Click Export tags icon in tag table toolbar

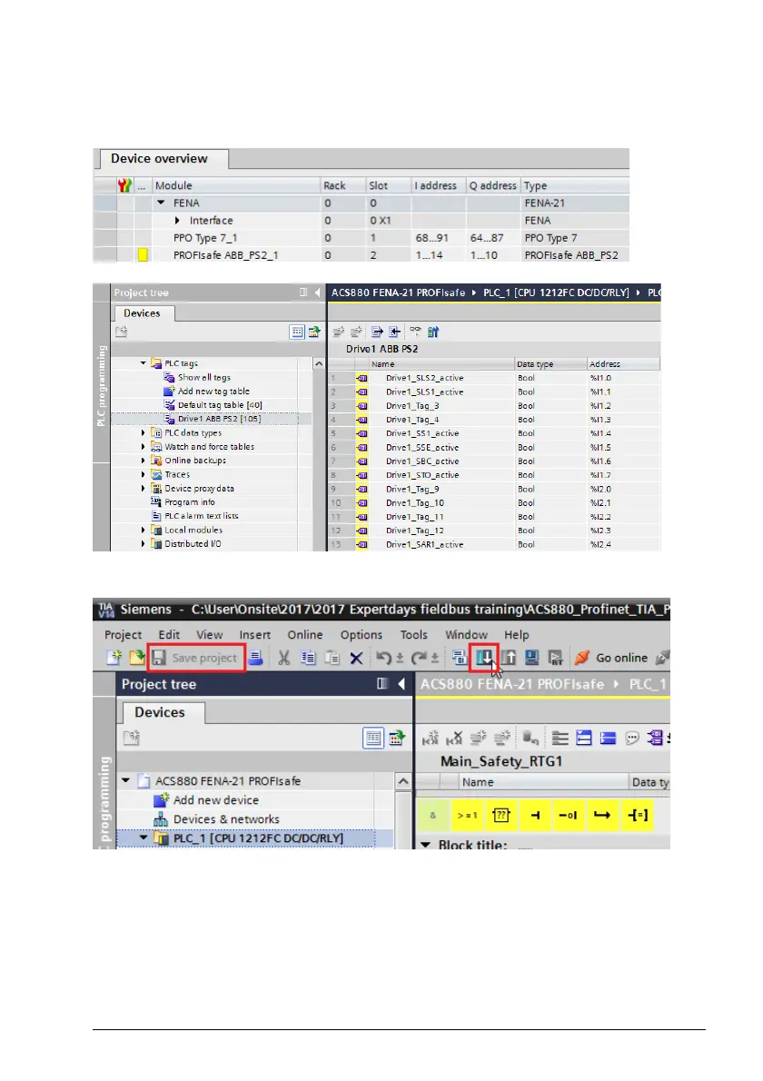coord(377,332)
